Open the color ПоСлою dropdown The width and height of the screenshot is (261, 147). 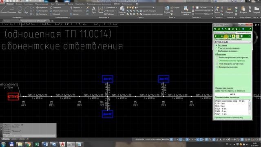pyautogui.click(x=204, y=7)
